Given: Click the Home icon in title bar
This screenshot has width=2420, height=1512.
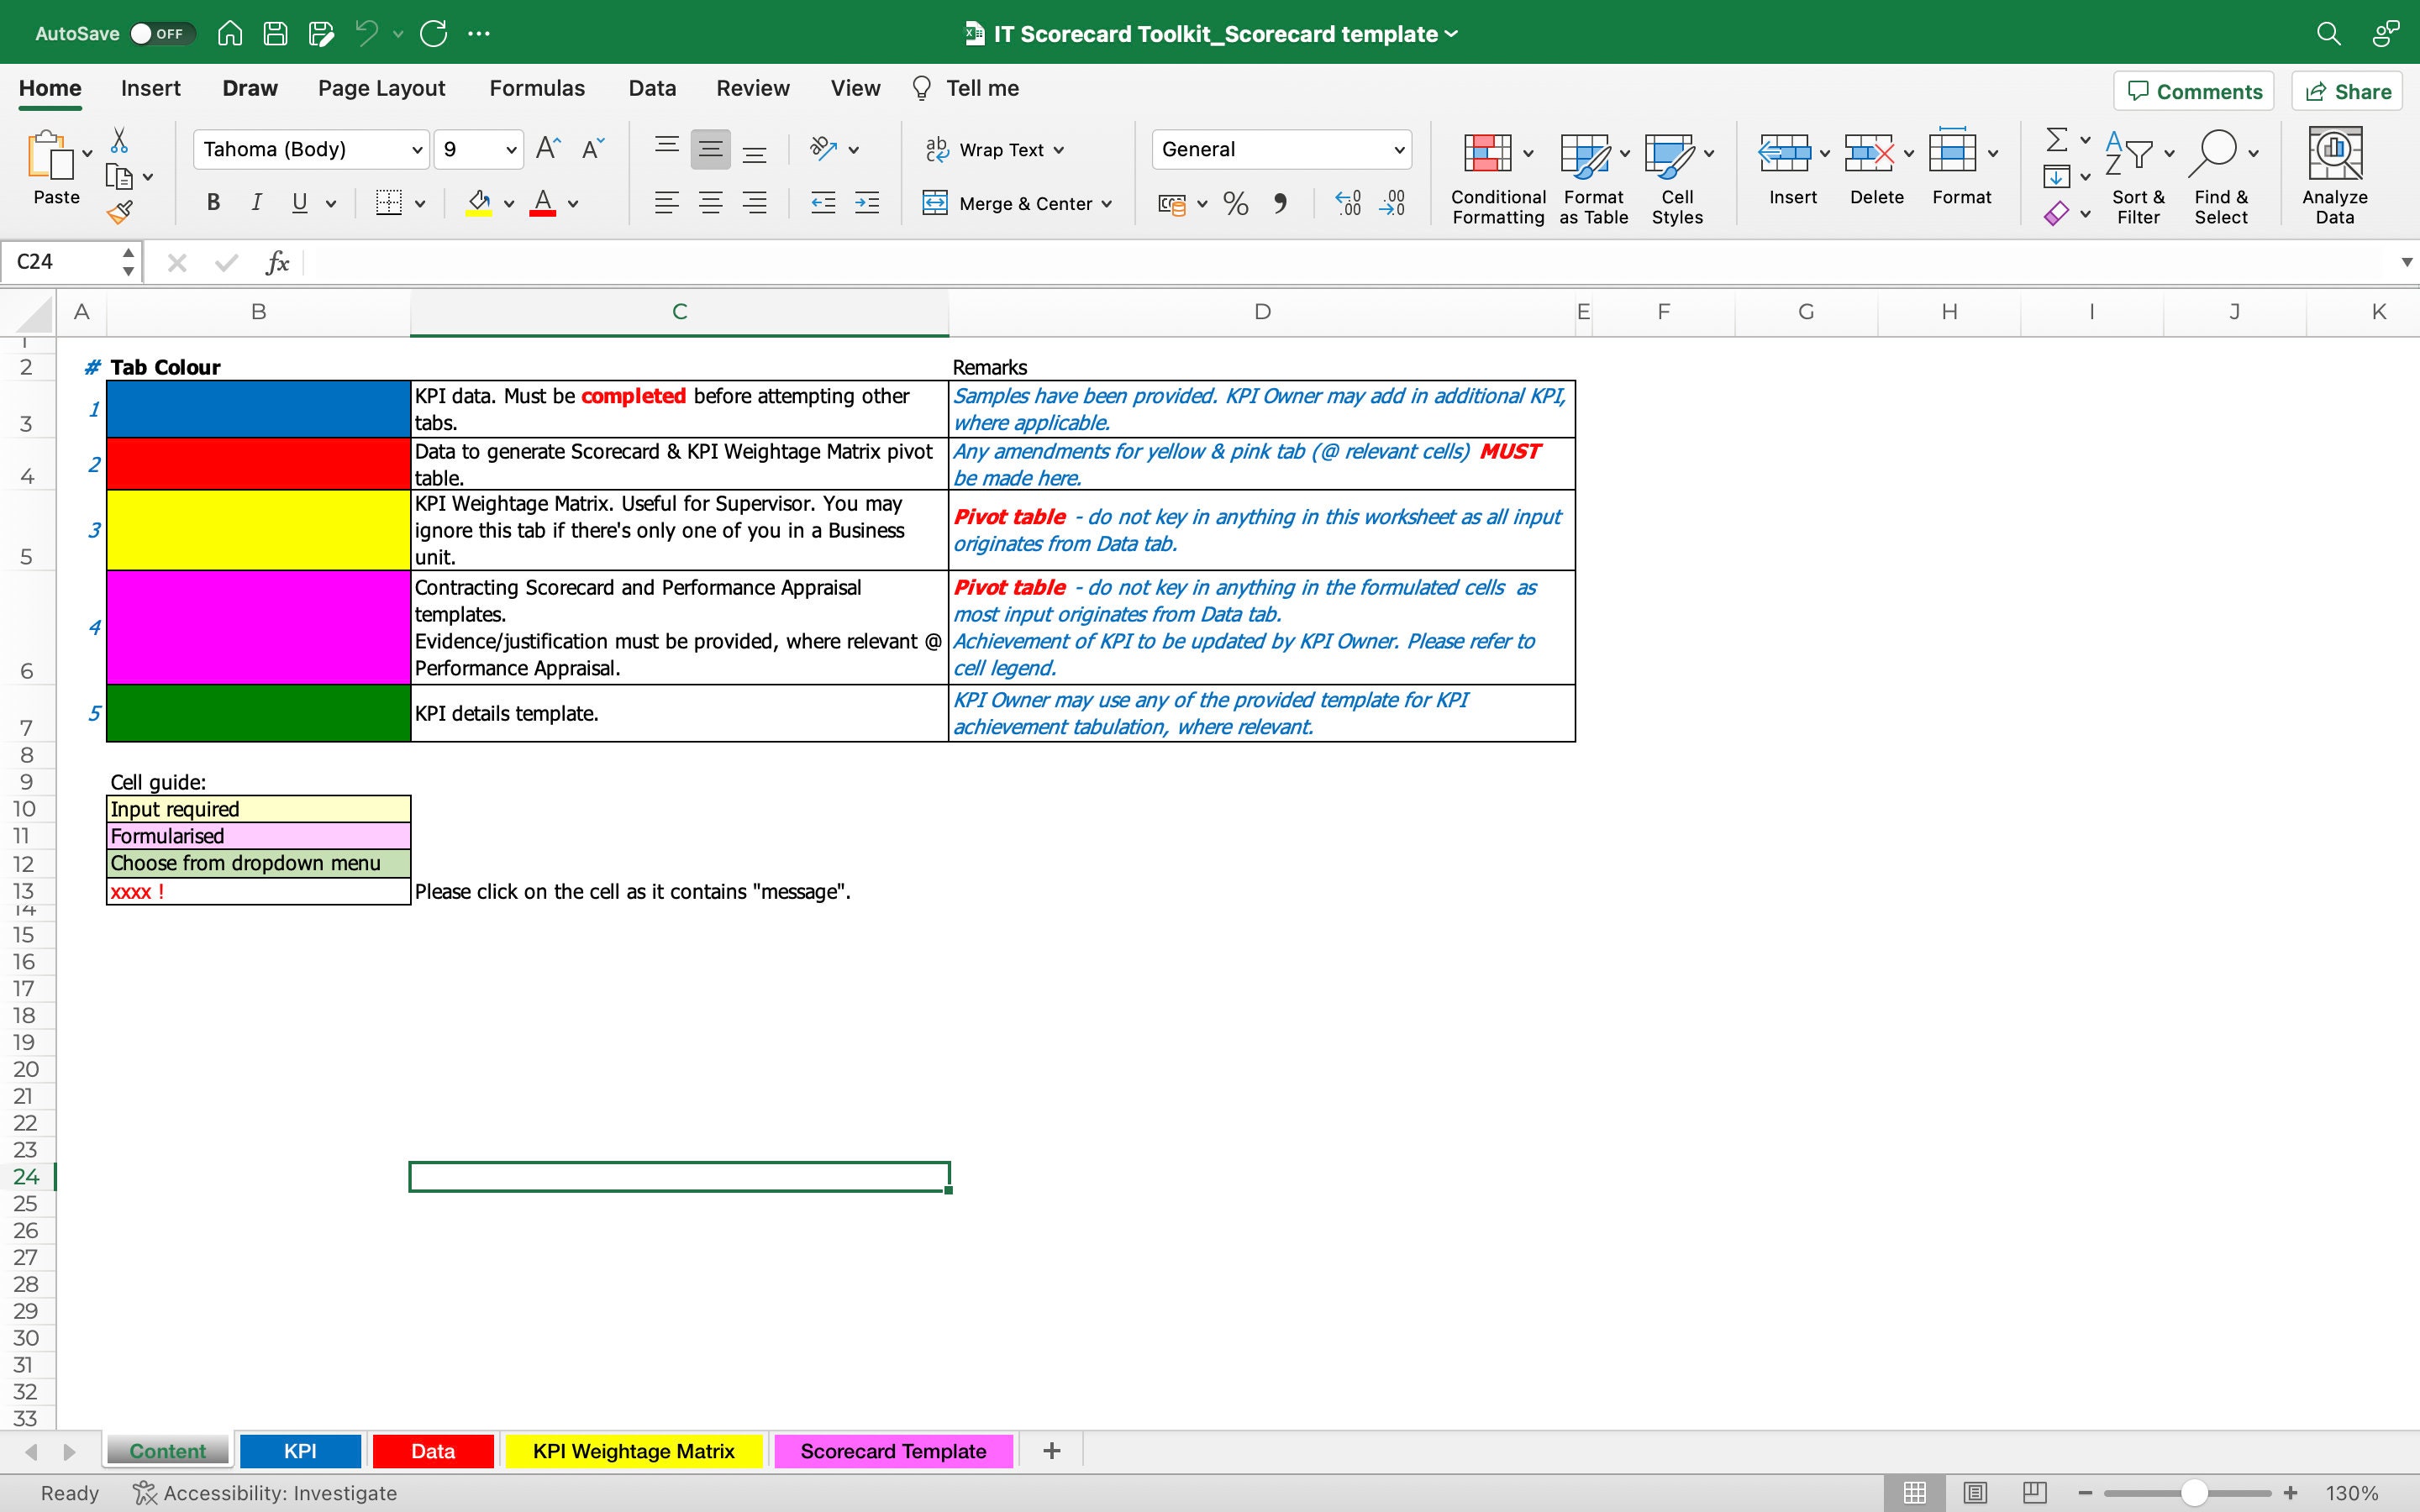Looking at the screenshot, I should (230, 34).
